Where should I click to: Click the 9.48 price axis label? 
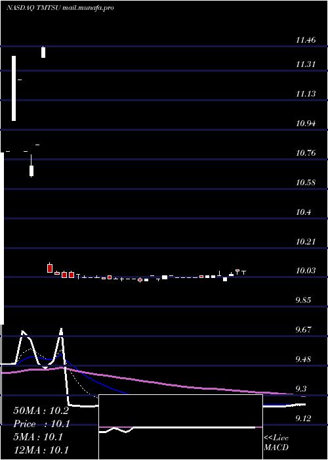coord(304,359)
